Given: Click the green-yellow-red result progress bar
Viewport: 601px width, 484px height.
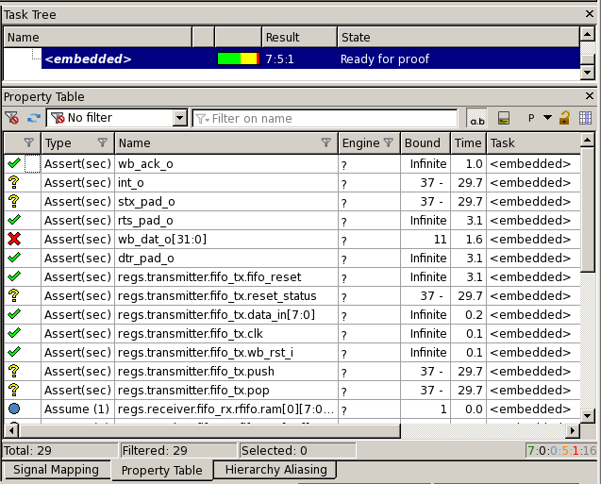Looking at the screenshot, I should [x=239, y=58].
